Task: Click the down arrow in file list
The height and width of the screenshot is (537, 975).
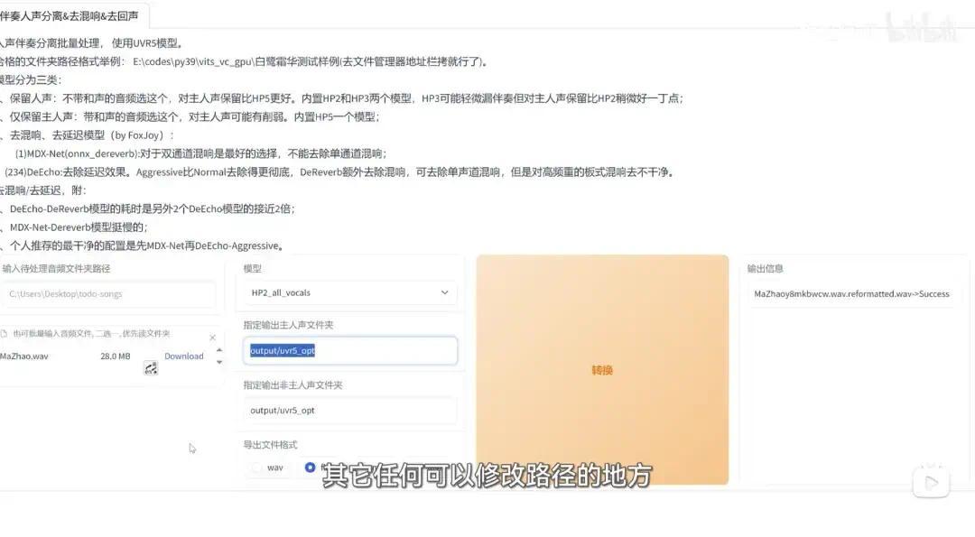Action: pos(218,362)
